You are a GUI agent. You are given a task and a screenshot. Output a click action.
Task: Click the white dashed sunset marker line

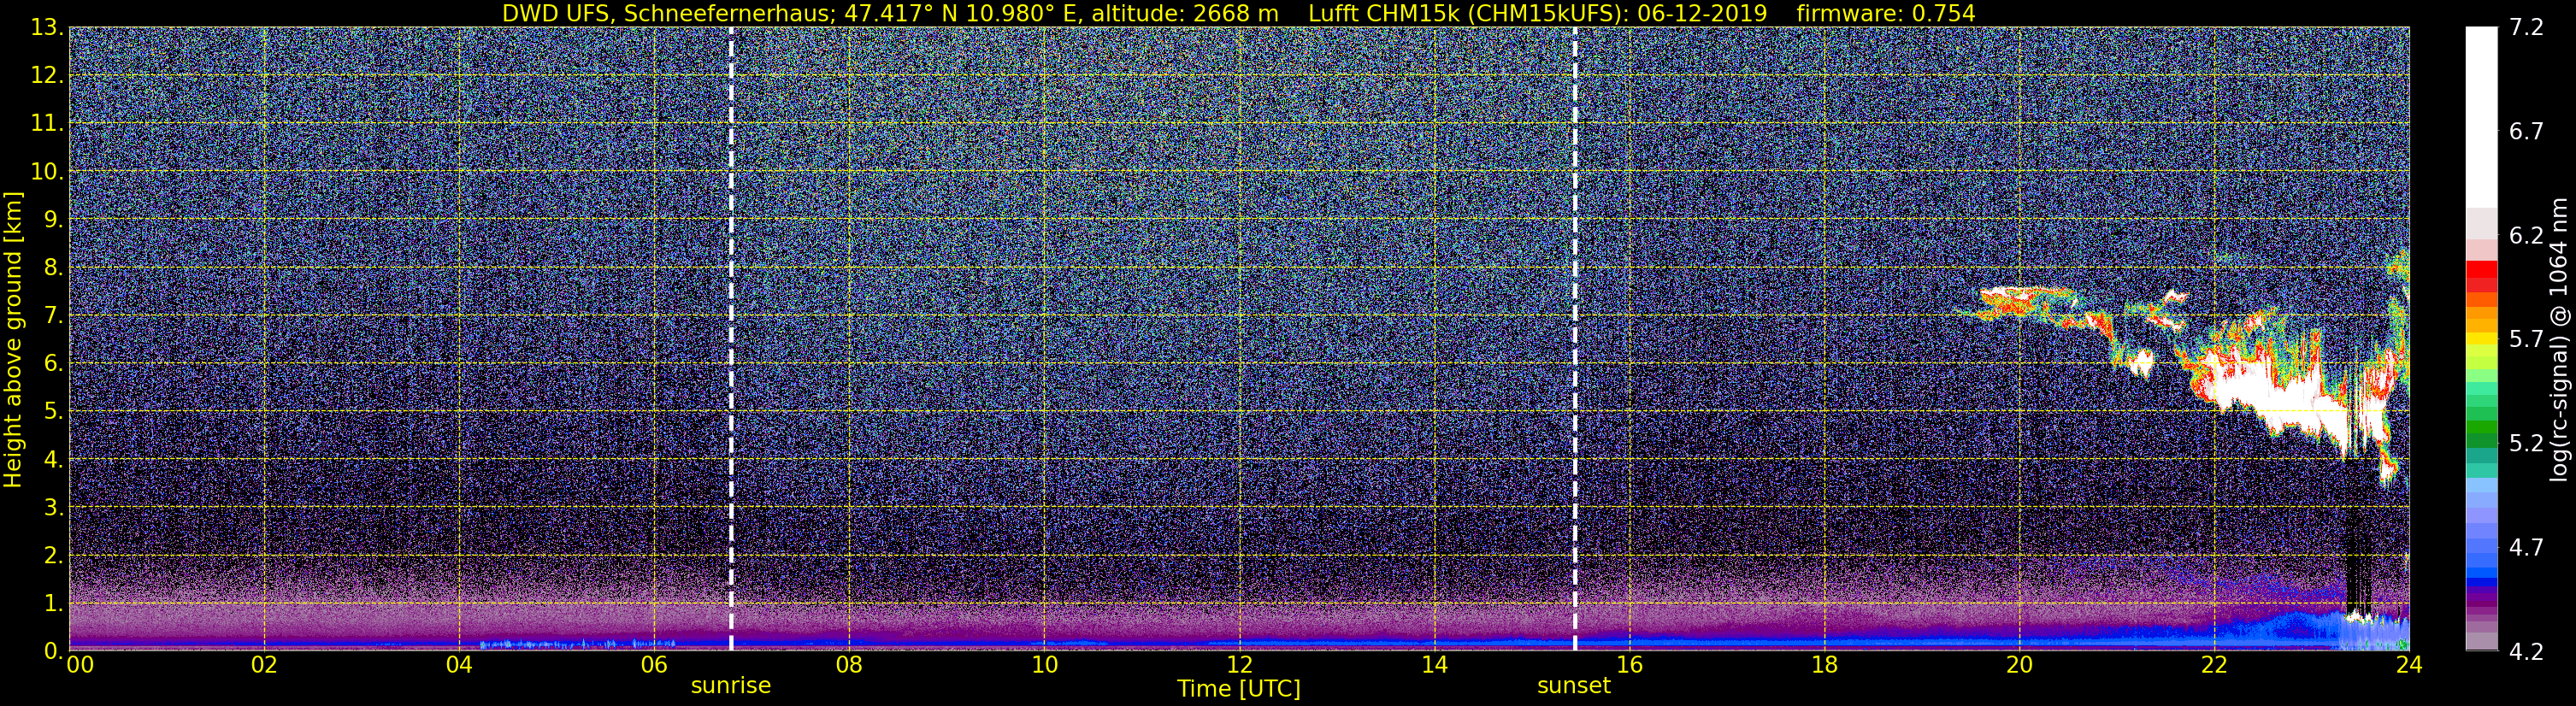1575,339
